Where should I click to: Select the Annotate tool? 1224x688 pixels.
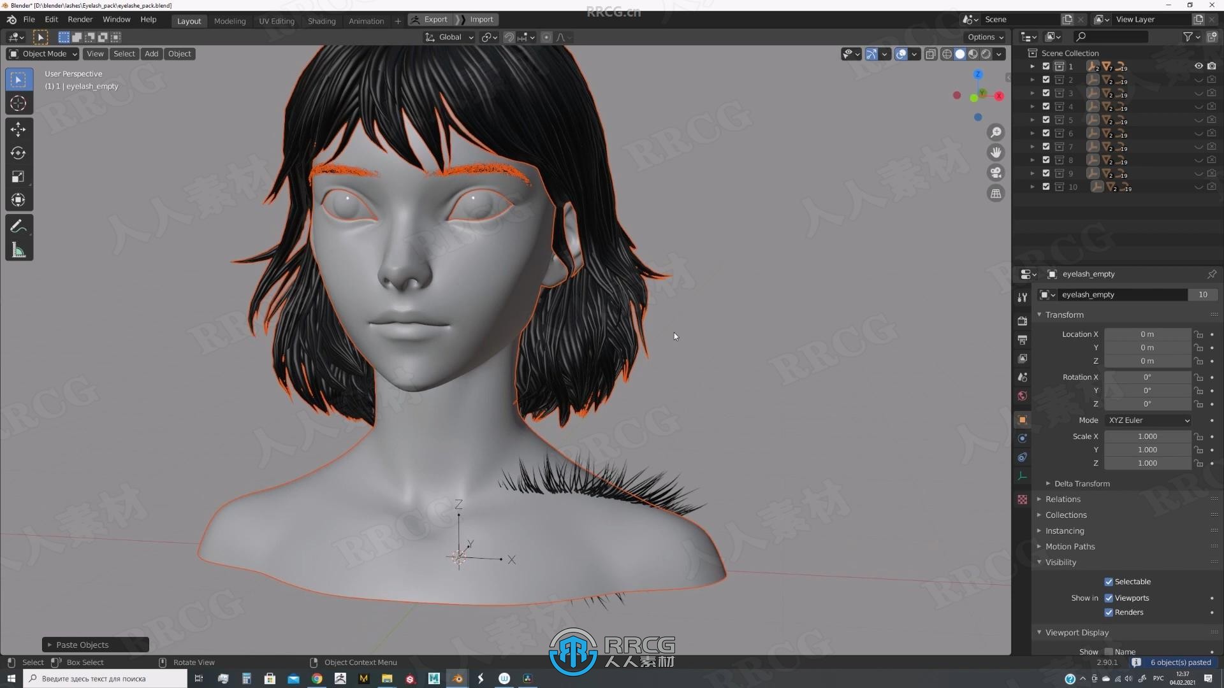(18, 226)
